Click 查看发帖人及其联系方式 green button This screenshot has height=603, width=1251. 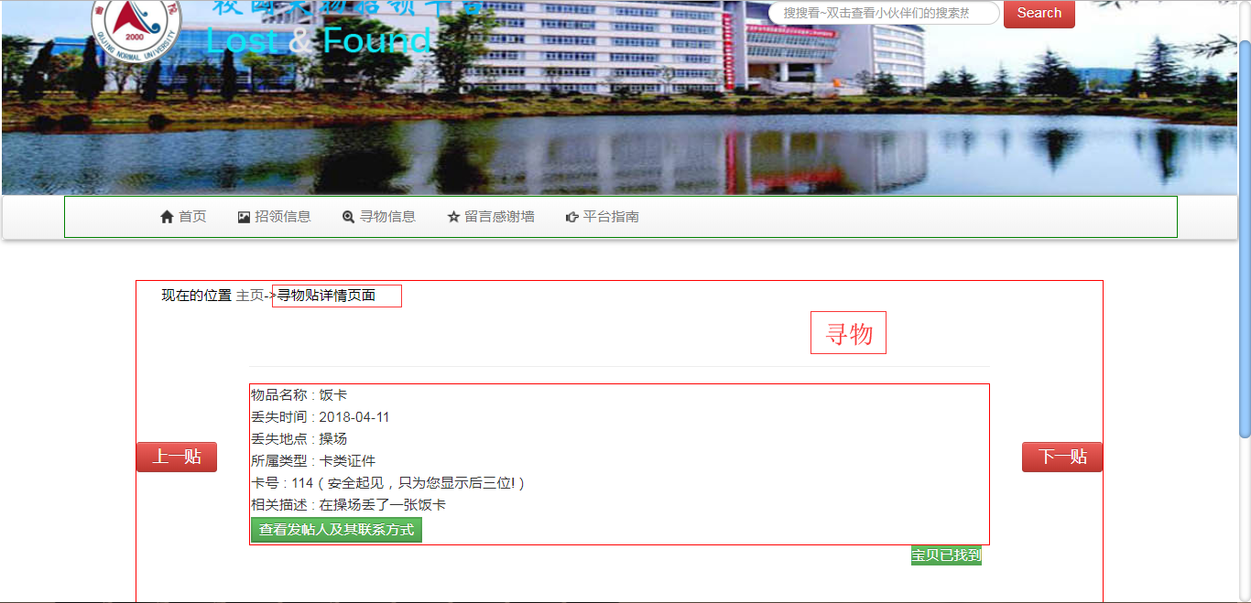(x=336, y=530)
